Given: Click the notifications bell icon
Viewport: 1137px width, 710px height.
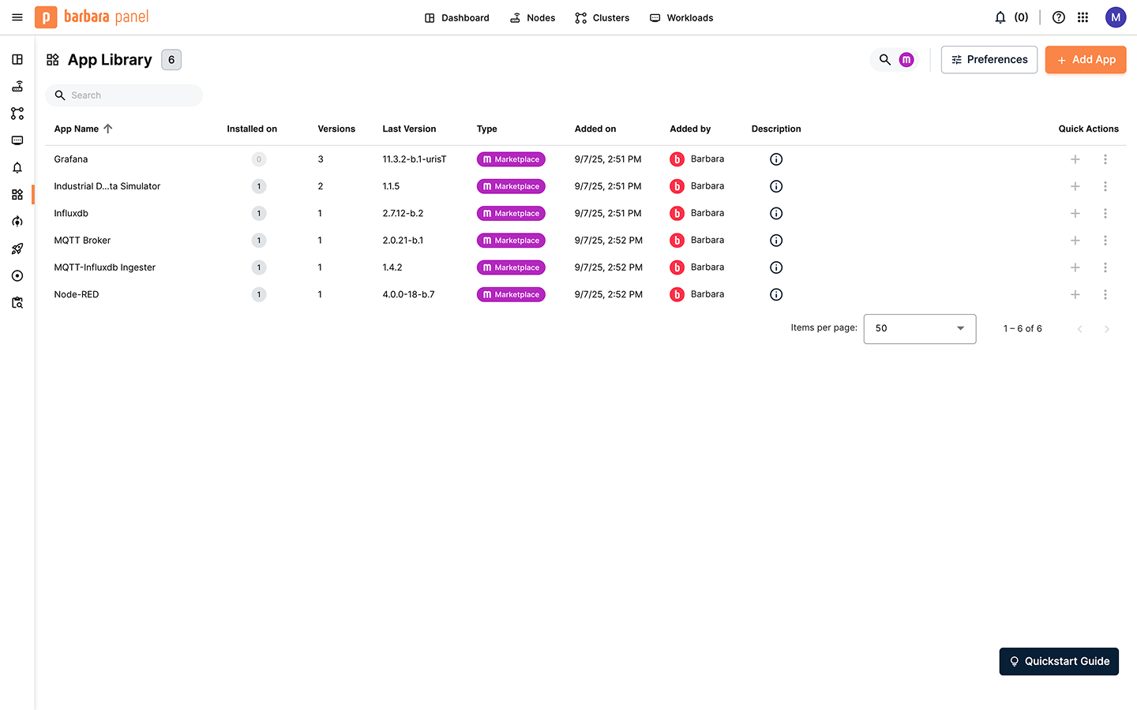Looking at the screenshot, I should [1000, 17].
